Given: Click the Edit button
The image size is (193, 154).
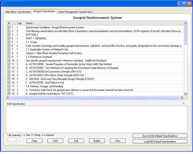Looking at the screenshot, I should click(76, 141).
